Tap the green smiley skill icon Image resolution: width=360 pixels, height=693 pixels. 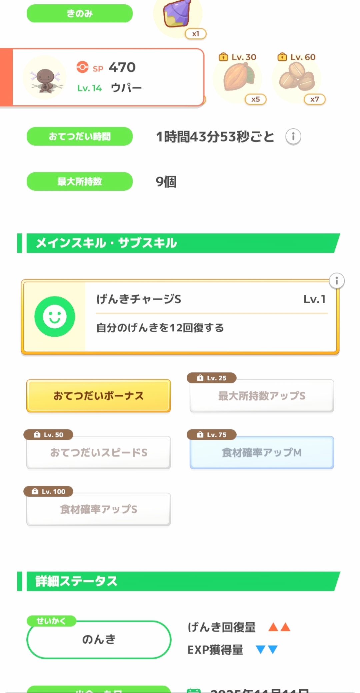pos(55,317)
